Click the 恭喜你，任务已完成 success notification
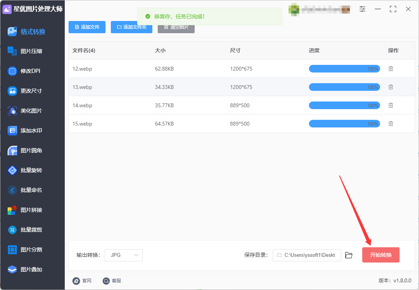 (x=209, y=16)
